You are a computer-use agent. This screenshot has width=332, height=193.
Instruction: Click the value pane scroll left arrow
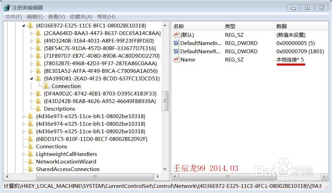pyautogui.click(x=175, y=177)
